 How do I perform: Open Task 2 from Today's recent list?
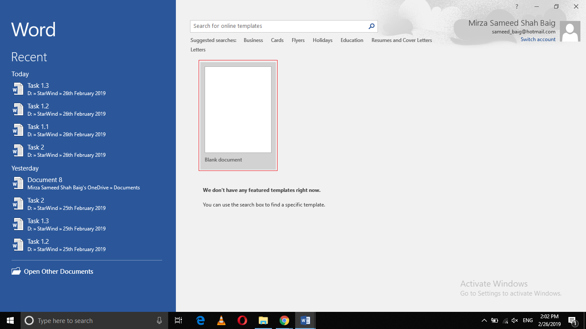tap(87, 151)
